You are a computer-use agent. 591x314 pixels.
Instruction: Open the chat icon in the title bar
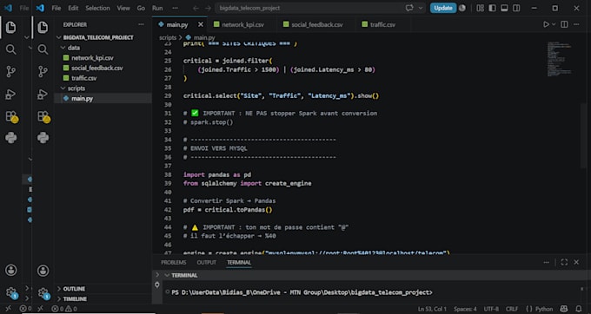click(409, 8)
